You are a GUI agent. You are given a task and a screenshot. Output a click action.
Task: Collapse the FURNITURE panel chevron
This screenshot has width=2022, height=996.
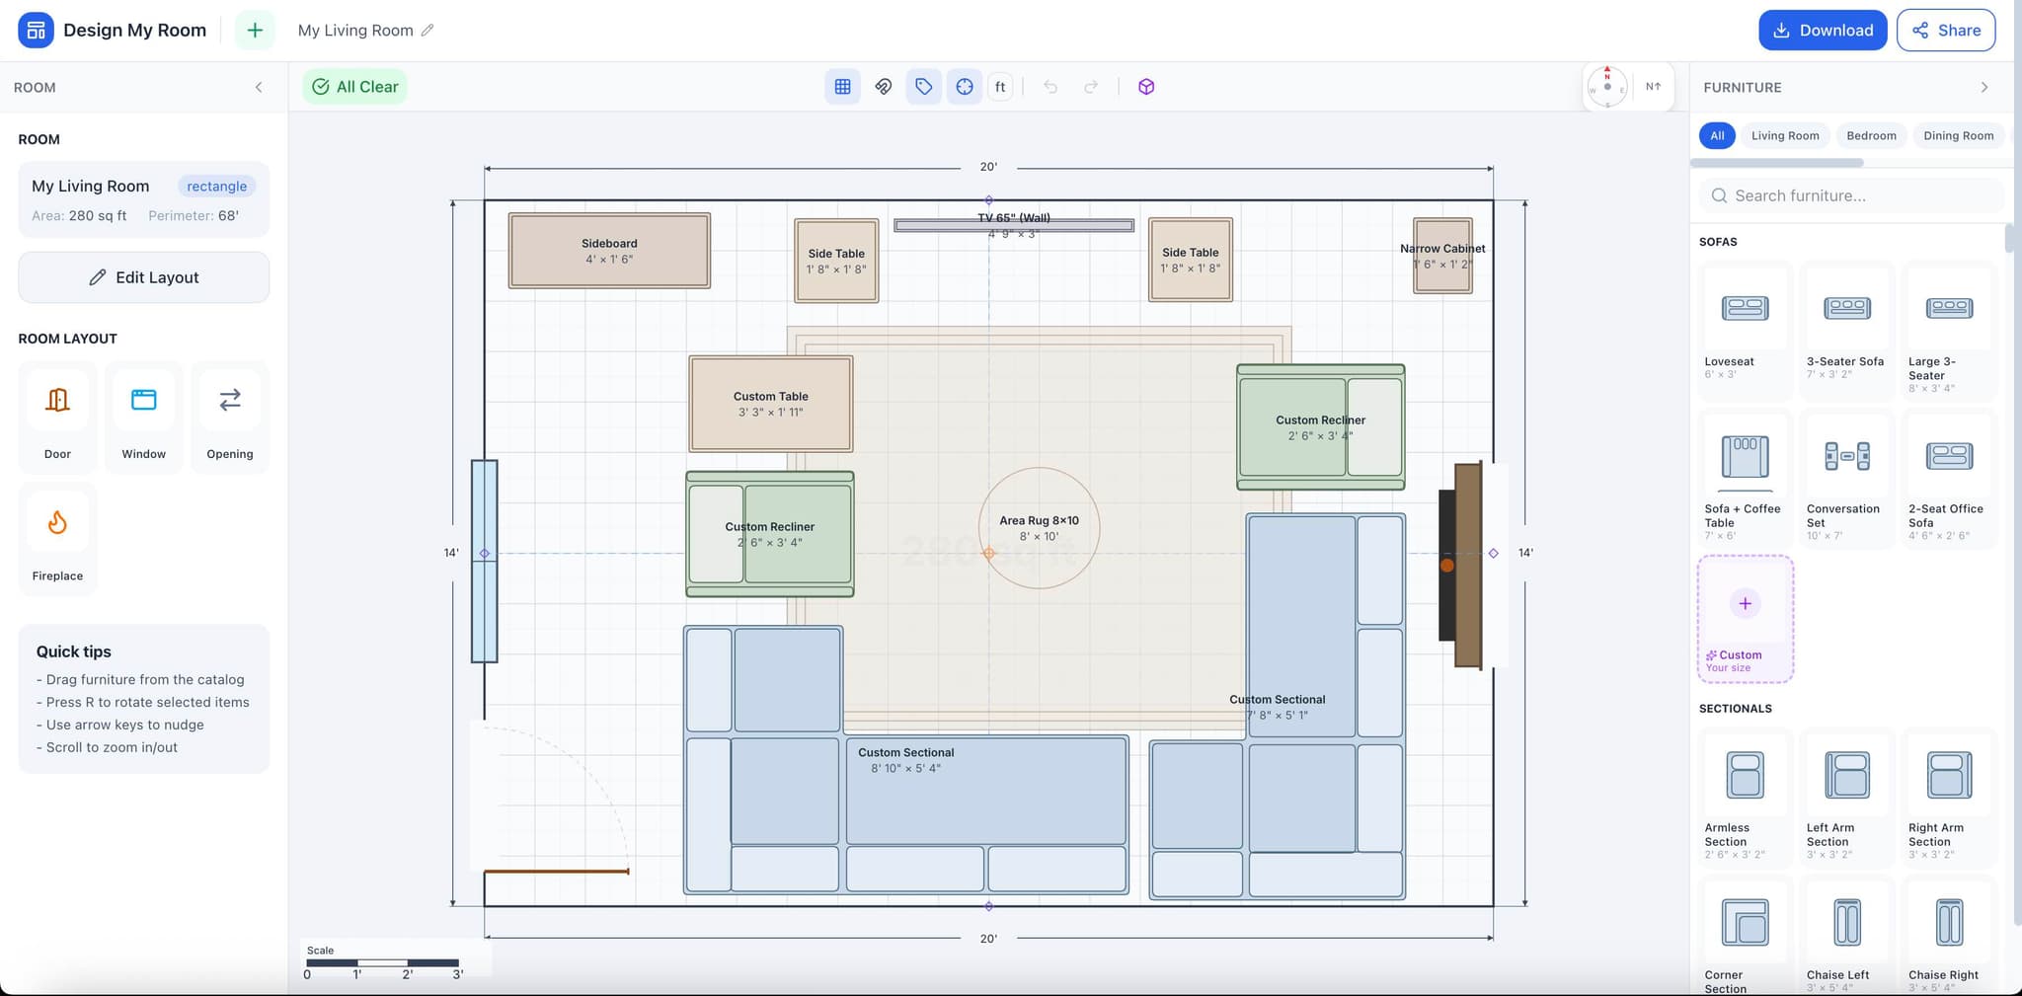coord(1985,87)
